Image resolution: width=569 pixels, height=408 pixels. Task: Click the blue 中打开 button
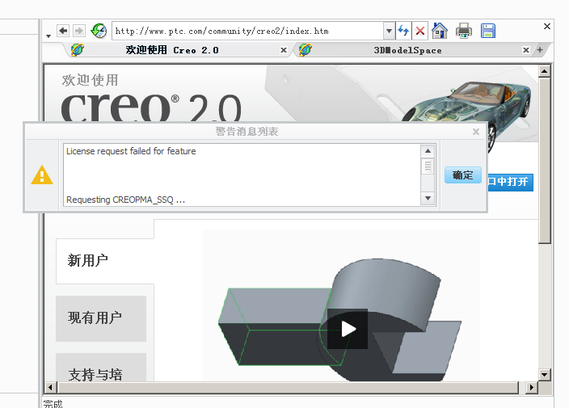510,182
